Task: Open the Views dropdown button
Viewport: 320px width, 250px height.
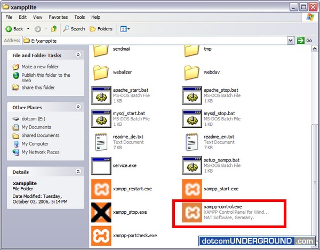Action: [125, 29]
